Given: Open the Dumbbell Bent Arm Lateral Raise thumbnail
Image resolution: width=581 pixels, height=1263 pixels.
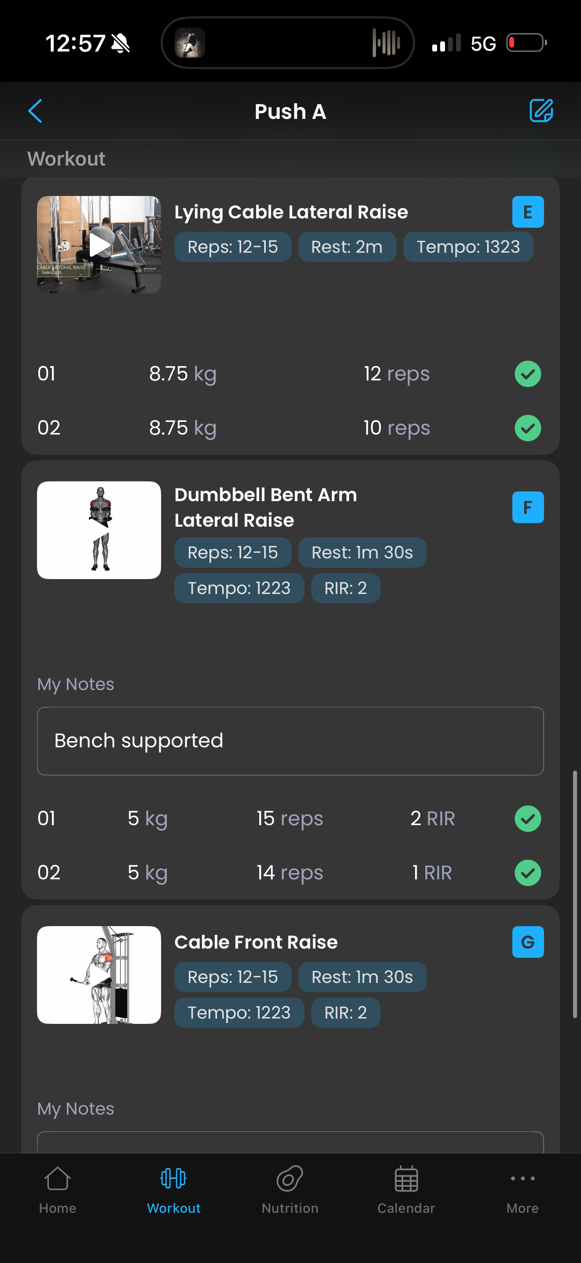Looking at the screenshot, I should 99,530.
